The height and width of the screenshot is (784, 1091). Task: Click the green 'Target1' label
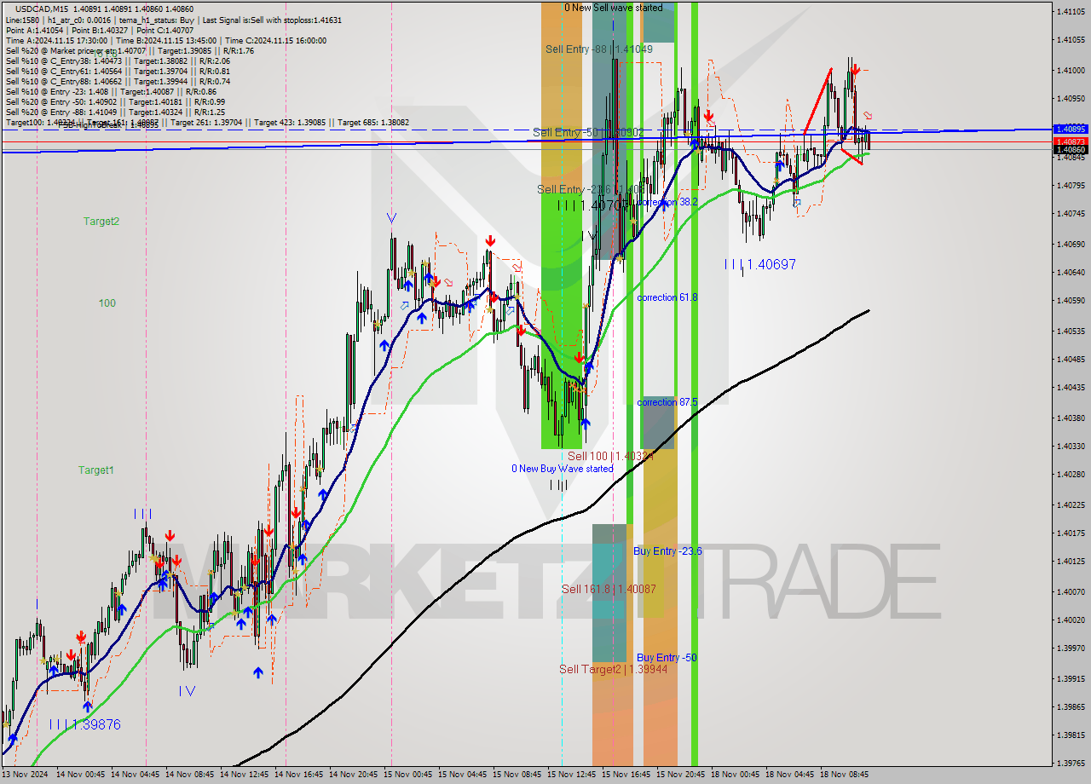click(x=95, y=470)
